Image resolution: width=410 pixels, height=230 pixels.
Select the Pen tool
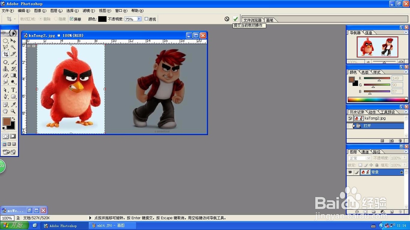5,97
